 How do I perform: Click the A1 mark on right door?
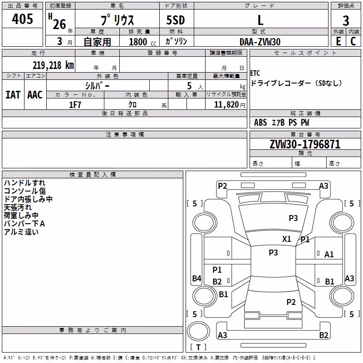coord(329,255)
